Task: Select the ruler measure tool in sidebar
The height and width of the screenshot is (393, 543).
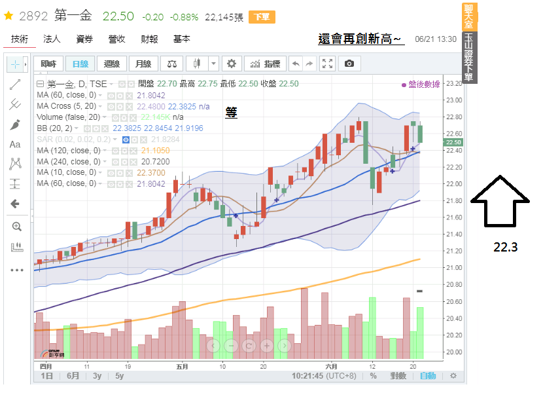Action: [16, 247]
